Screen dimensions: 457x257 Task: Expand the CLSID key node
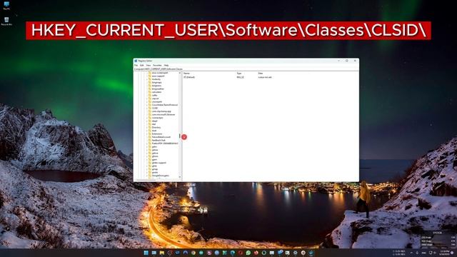click(146, 108)
